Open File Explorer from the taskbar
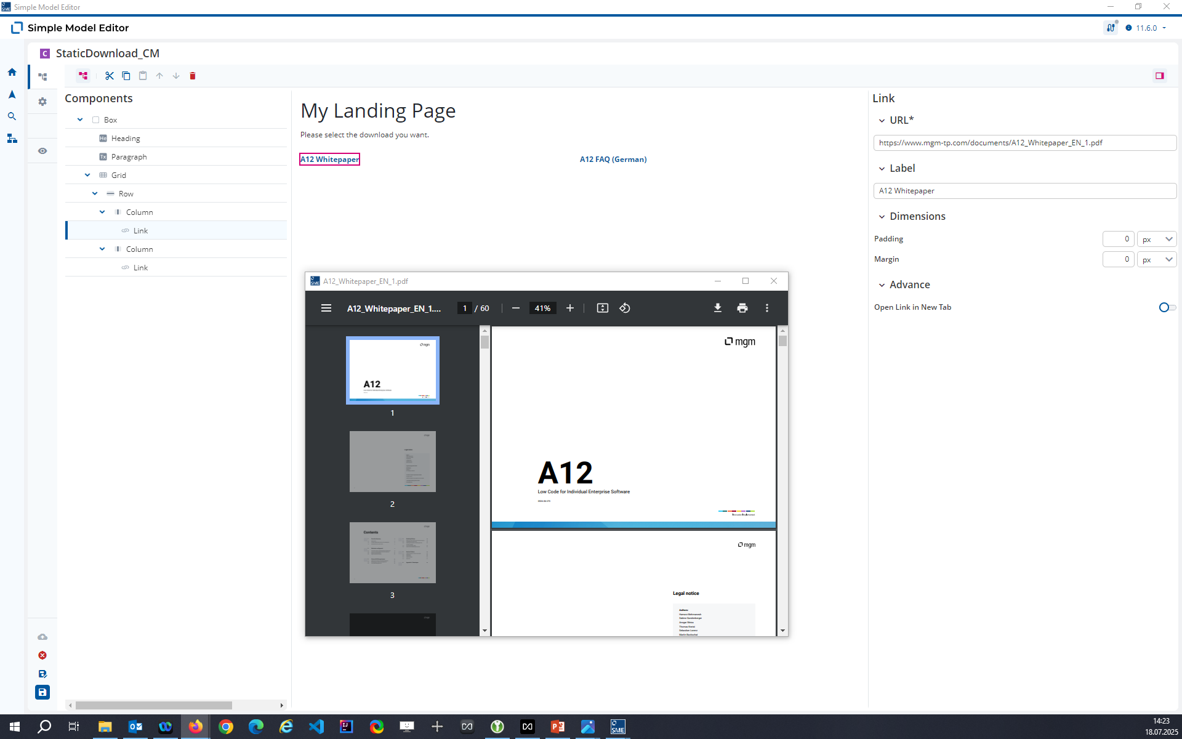The width and height of the screenshot is (1182, 739). [105, 727]
